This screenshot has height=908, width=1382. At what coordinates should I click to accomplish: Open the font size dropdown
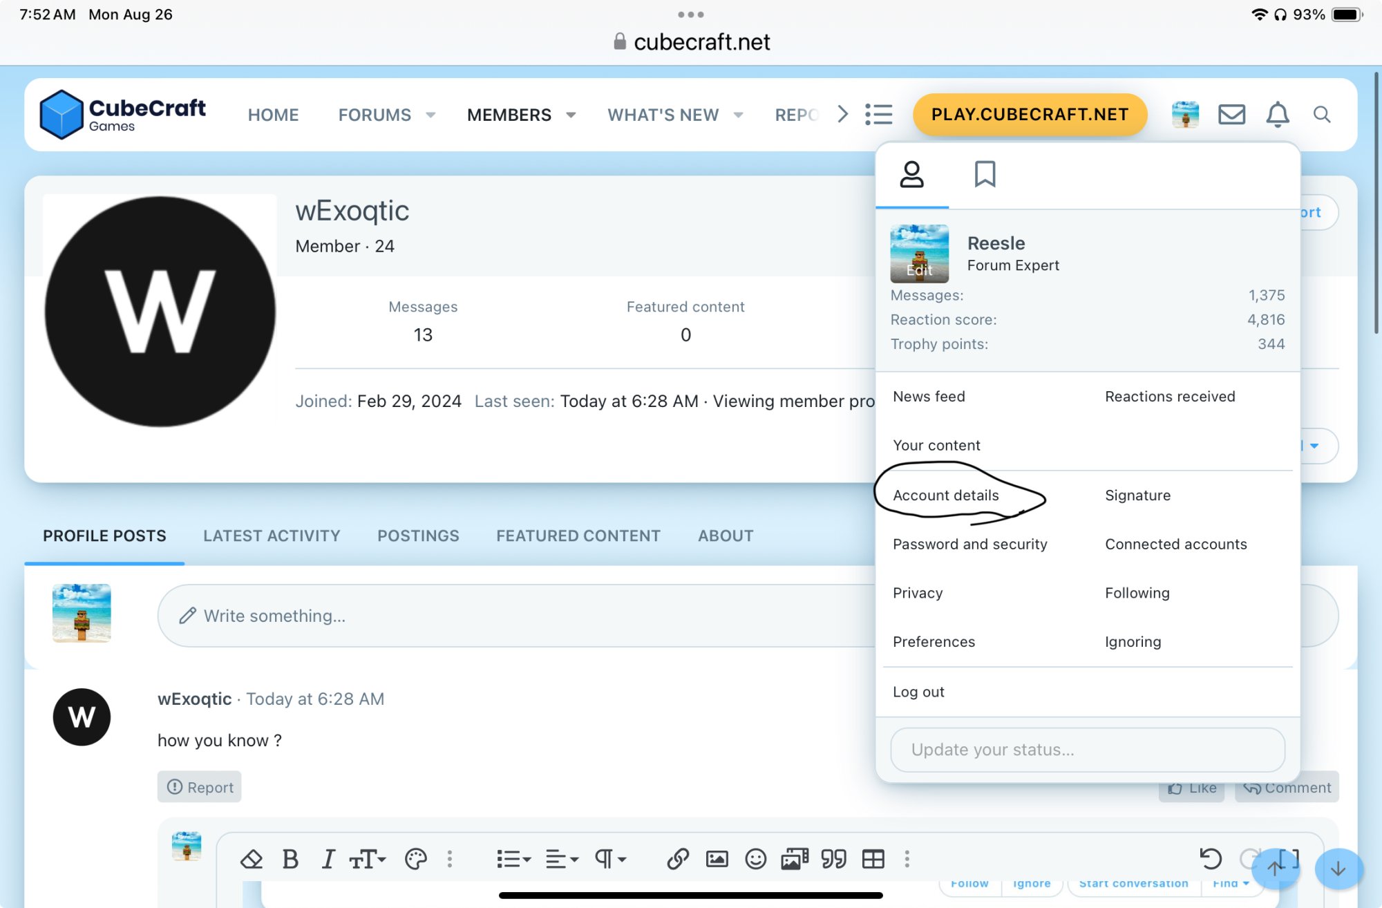367,859
